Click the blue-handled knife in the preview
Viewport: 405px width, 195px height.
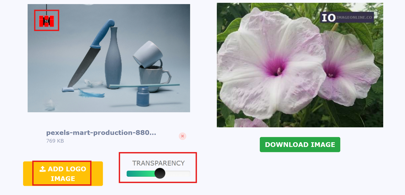tap(90, 54)
